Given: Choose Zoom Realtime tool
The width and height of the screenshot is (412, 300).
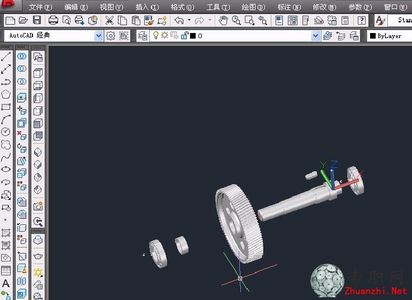Looking at the screenshot, I should tap(236, 20).
